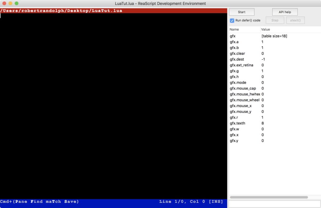This screenshot has height=208, width=321.
Task: Click the atexit() button
Action: (295, 21)
